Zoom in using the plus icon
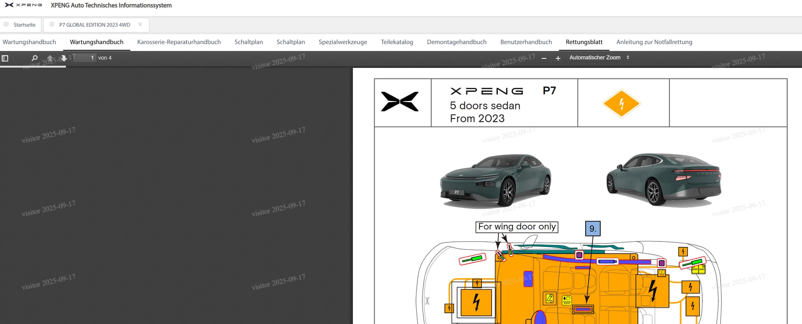802x324 pixels. [x=558, y=58]
